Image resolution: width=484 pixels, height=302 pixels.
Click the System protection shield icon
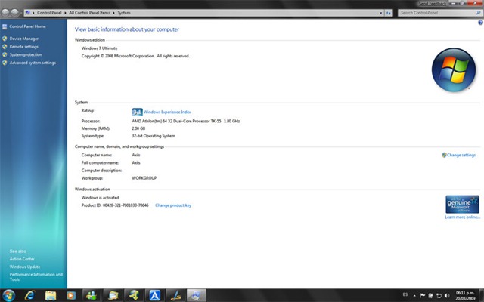click(5, 54)
